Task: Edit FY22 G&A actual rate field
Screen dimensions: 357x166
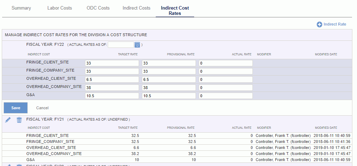Action: (226, 96)
